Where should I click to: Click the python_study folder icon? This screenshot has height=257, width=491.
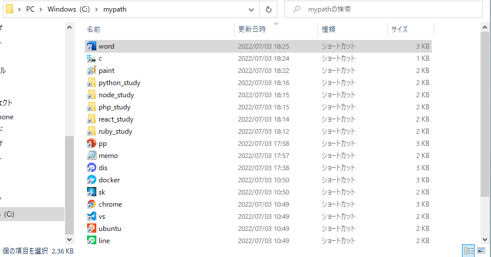click(x=92, y=83)
